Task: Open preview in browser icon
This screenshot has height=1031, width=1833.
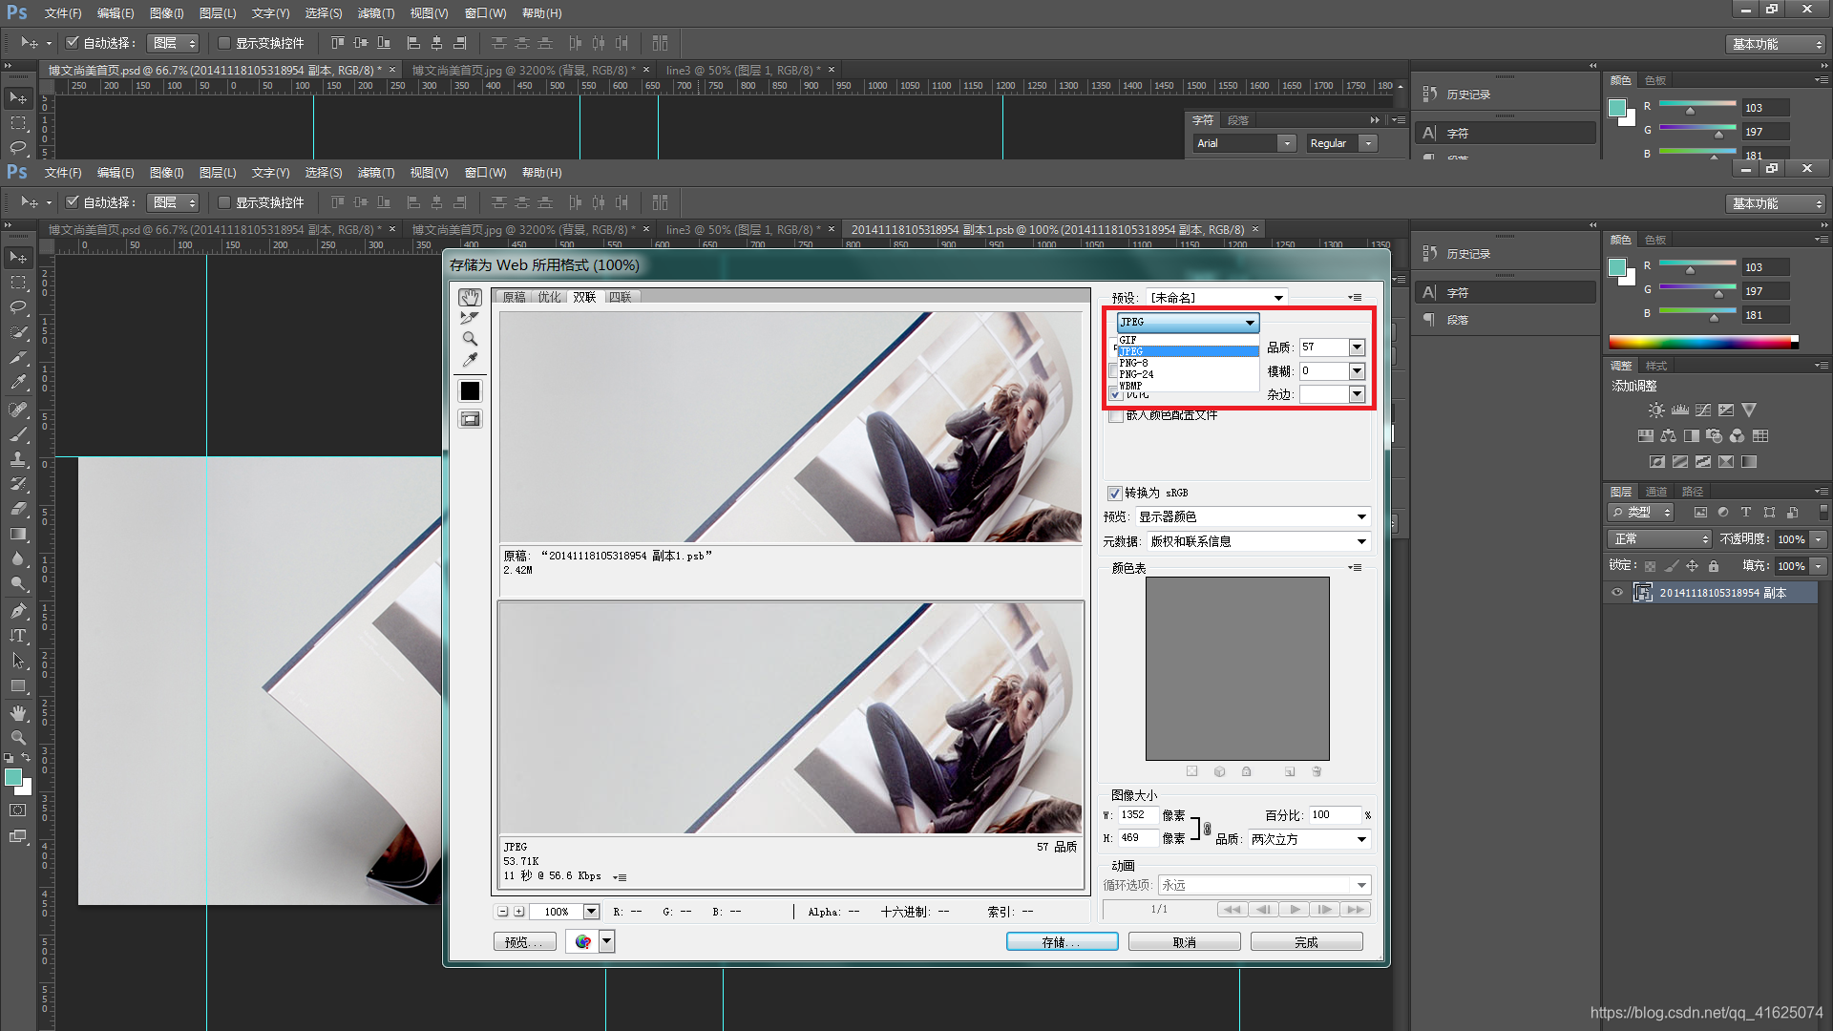Action: click(582, 942)
